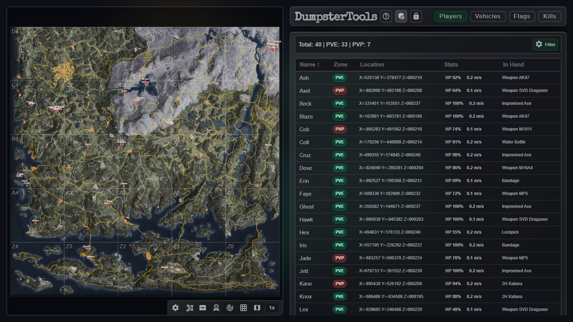The image size is (573, 322).
Task: Switch to the Flags tab
Action: click(522, 16)
